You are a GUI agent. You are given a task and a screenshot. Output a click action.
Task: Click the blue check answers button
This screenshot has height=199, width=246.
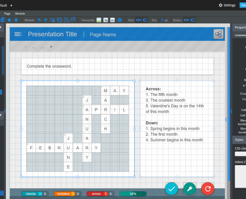click(171, 189)
